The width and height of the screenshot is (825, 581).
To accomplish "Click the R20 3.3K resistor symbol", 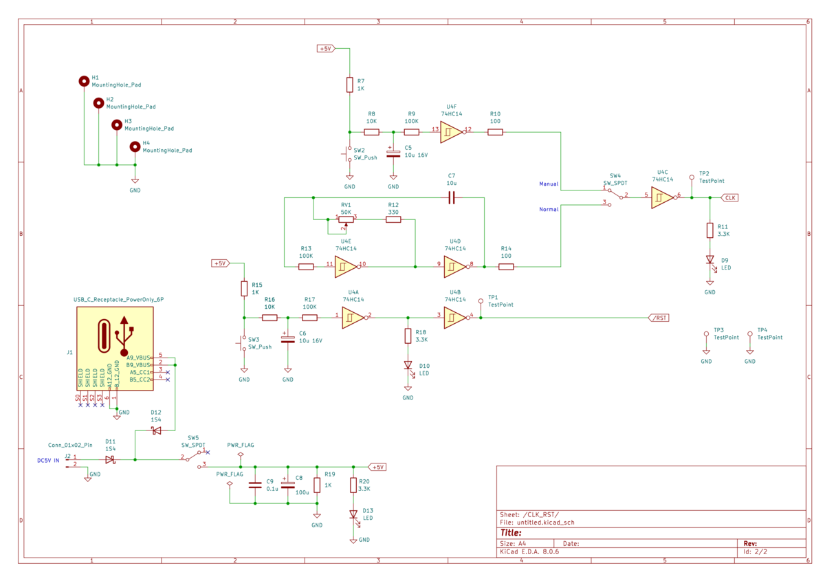I will tap(353, 485).
